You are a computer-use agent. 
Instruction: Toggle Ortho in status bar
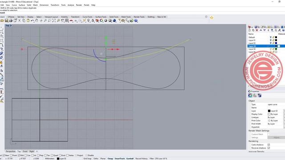(96, 159)
